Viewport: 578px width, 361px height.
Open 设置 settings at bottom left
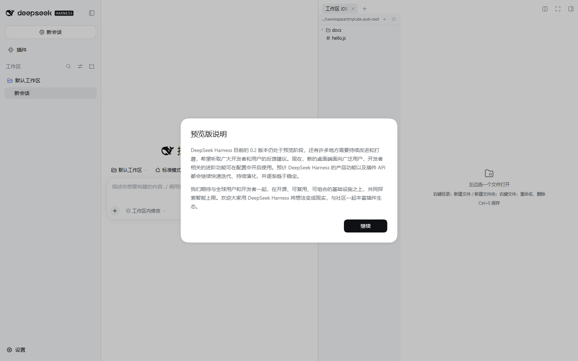[16, 350]
